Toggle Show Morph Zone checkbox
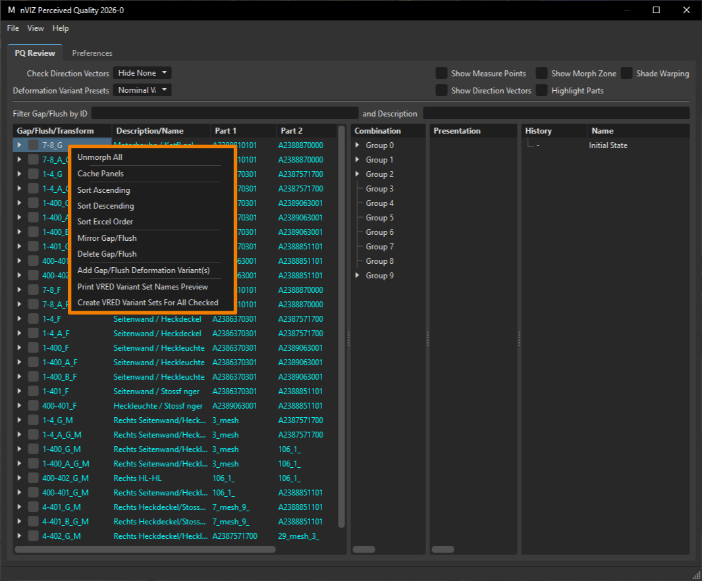 tap(542, 73)
